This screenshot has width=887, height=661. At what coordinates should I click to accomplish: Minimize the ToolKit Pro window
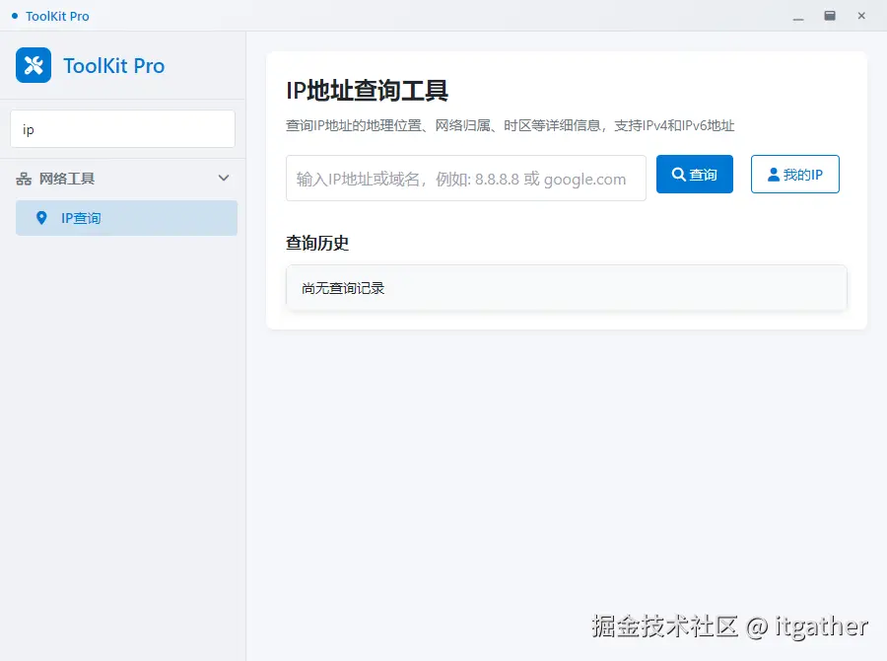click(798, 17)
